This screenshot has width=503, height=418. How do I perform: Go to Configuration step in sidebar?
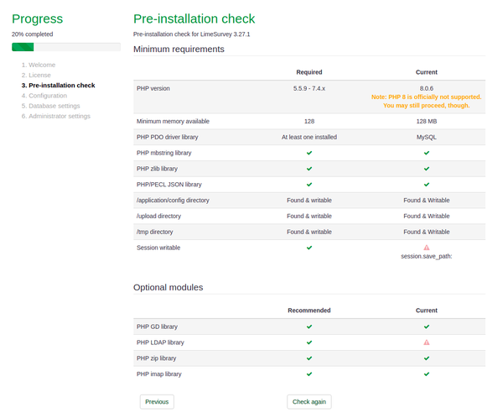[x=47, y=96]
